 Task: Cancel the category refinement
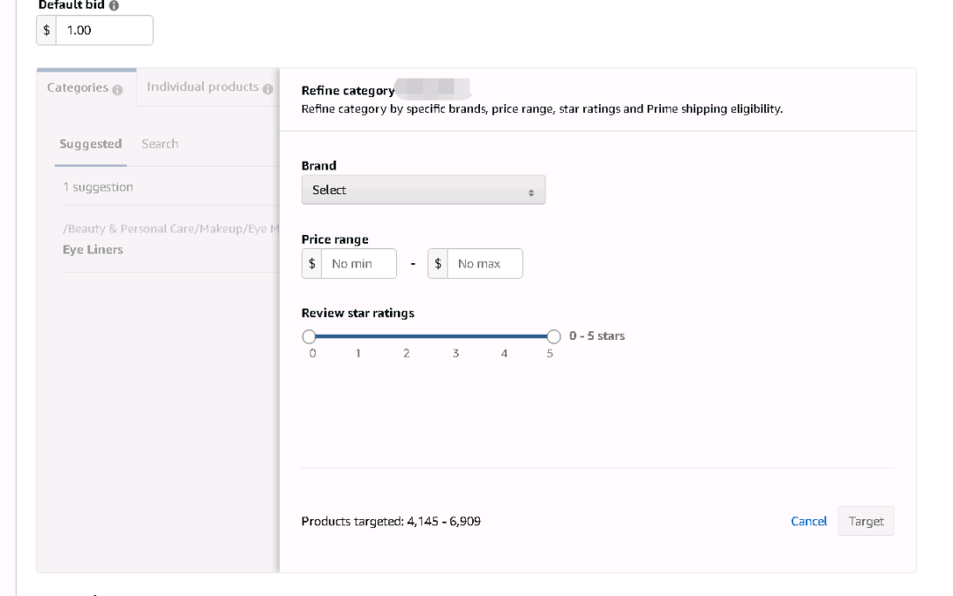(808, 521)
